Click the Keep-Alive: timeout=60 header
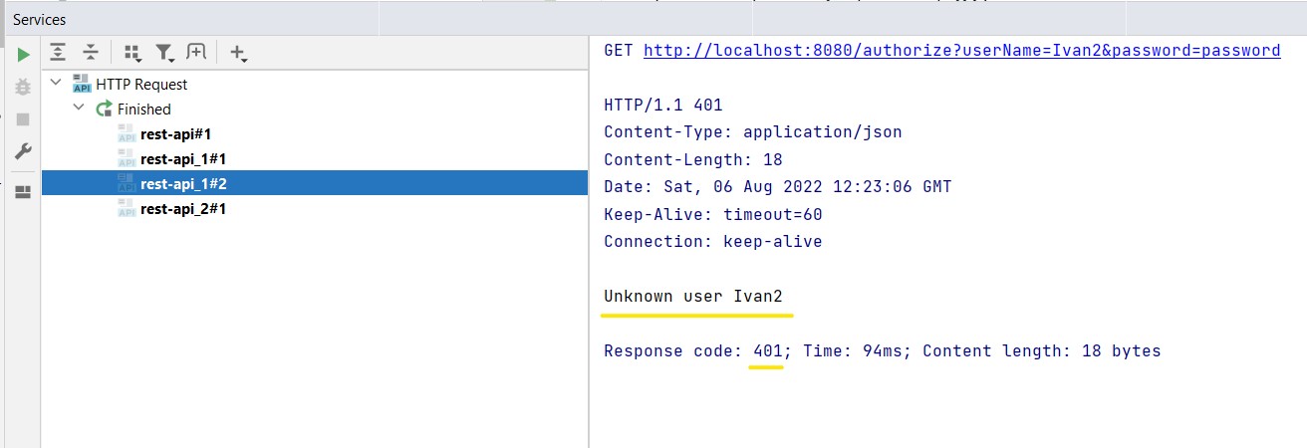1307x448 pixels. [x=713, y=214]
